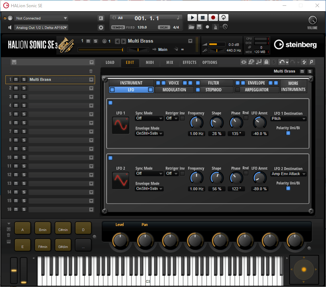Click the p parameter icon in the toolbar
Viewport: 326px width, 287px height.
(311, 62)
